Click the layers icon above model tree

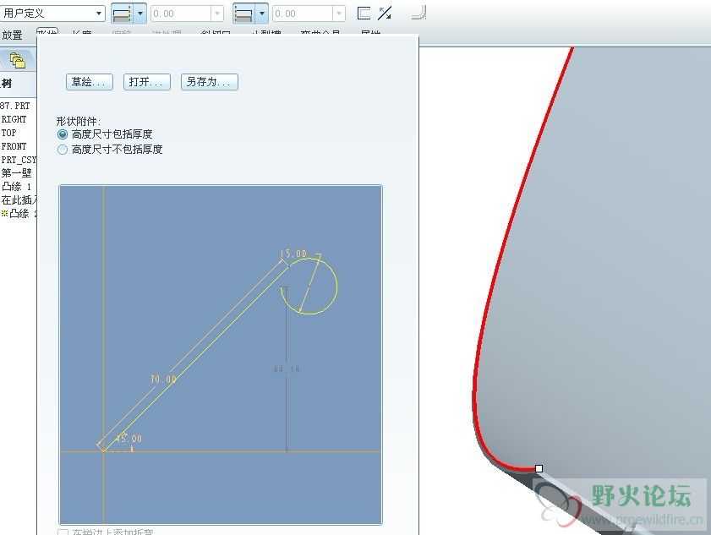point(18,60)
